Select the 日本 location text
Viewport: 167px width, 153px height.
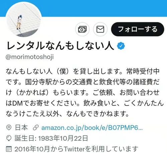click(21, 128)
